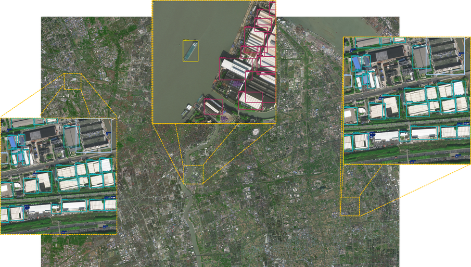Click the large black-roofed building in the right inset
471x267 pixels.
[387, 53]
